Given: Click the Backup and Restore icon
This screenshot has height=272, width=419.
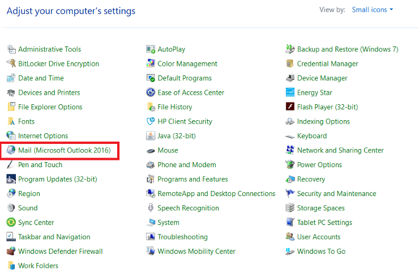Looking at the screenshot, I should [290, 49].
